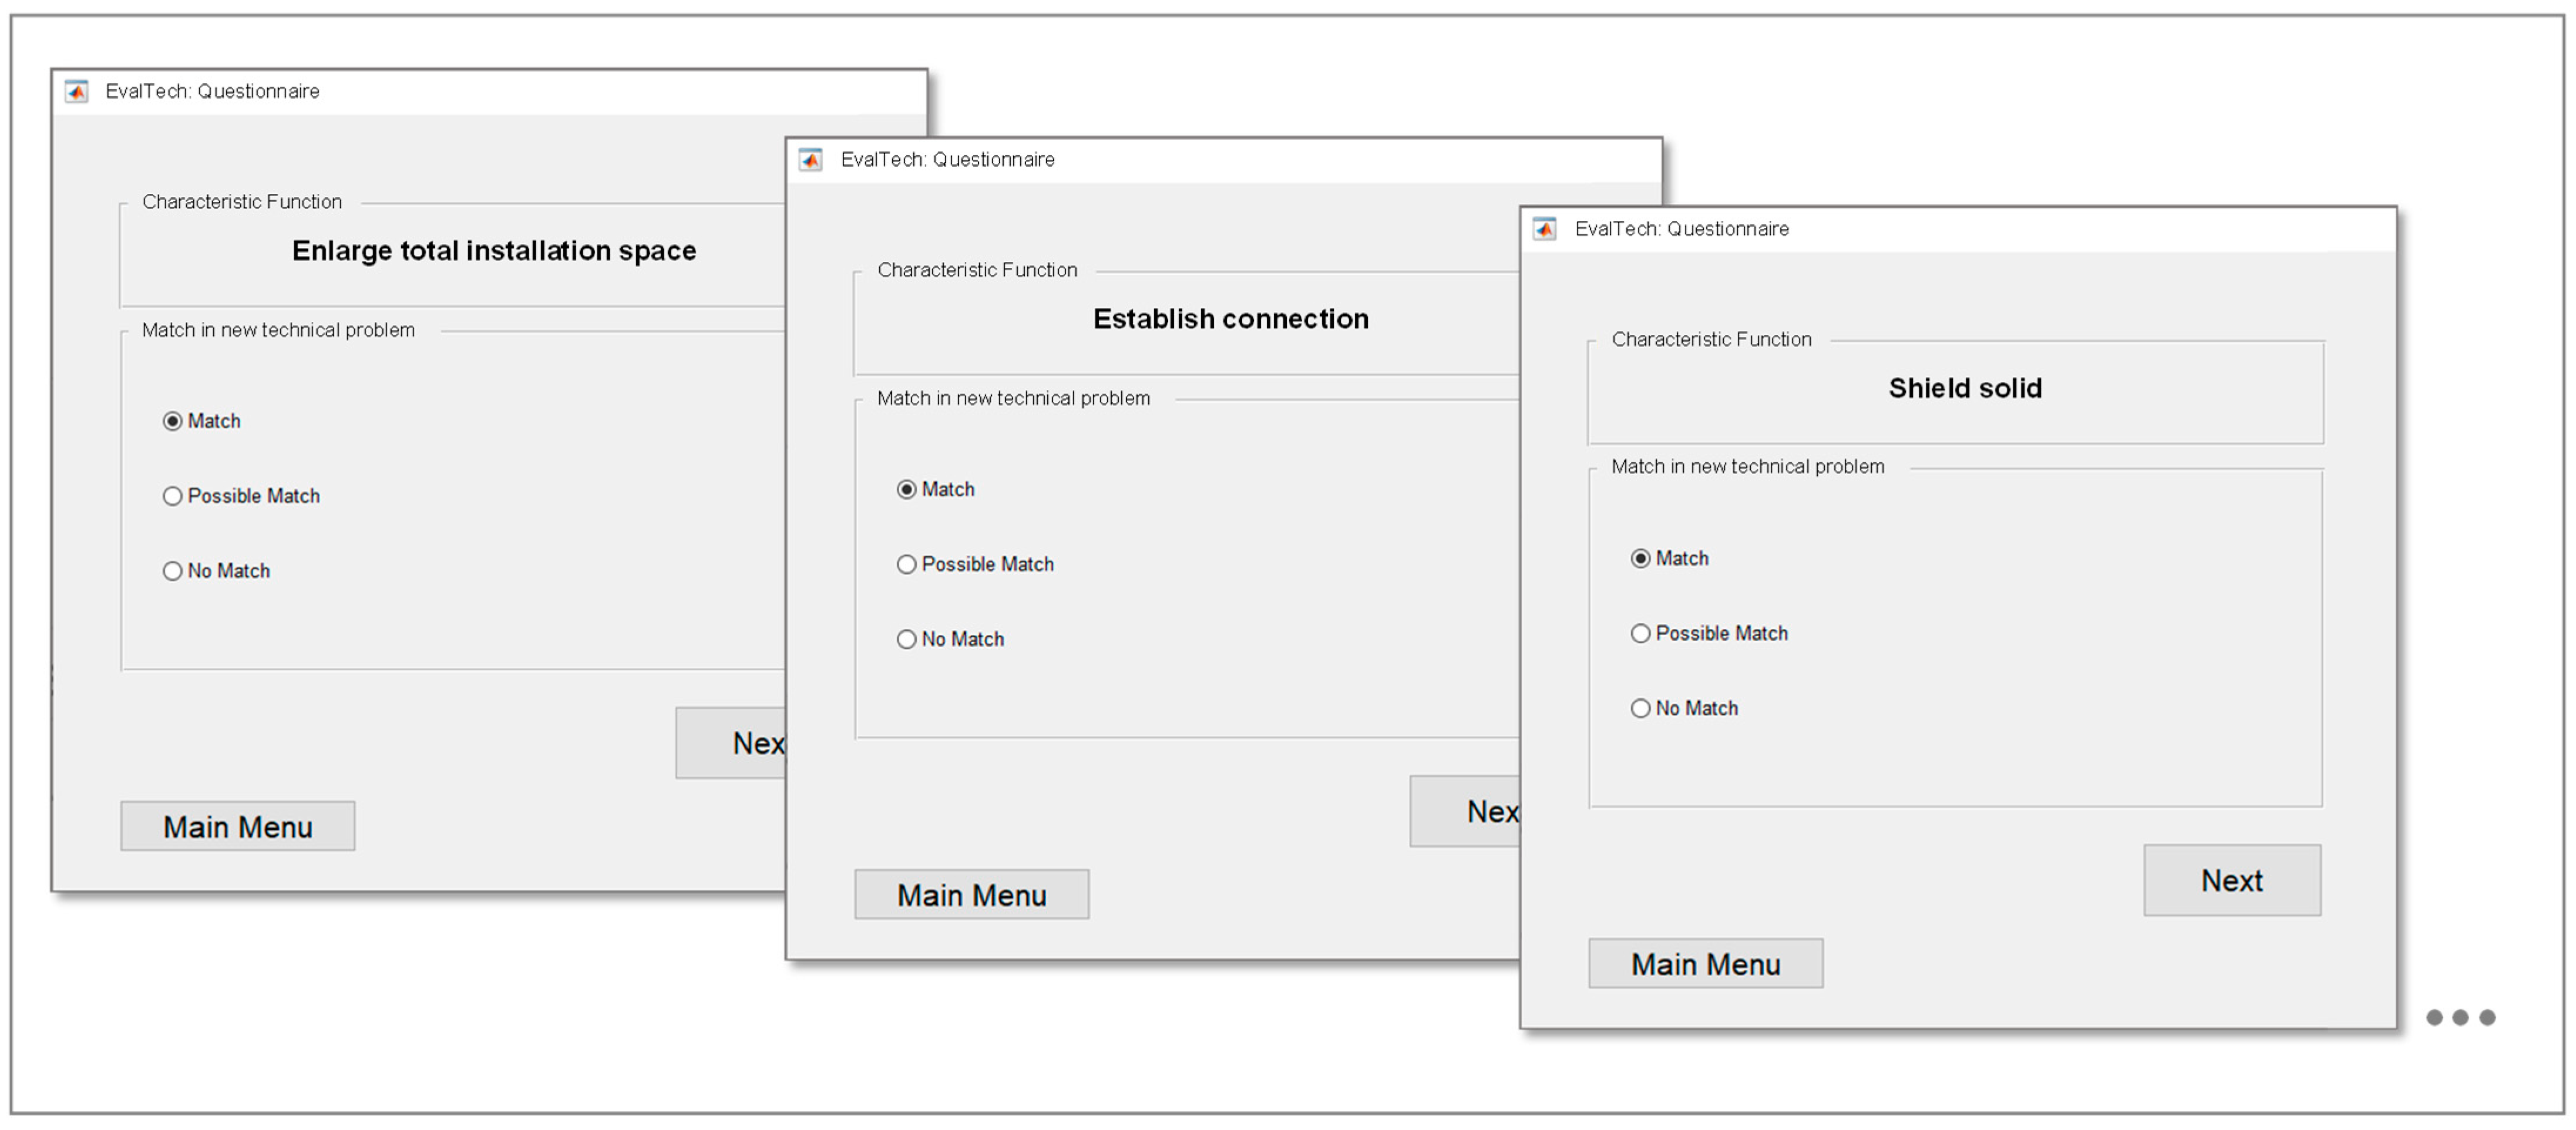Select Match for Enlarge total installation space
Screen dimensions: 2576x1130
(x=173, y=421)
